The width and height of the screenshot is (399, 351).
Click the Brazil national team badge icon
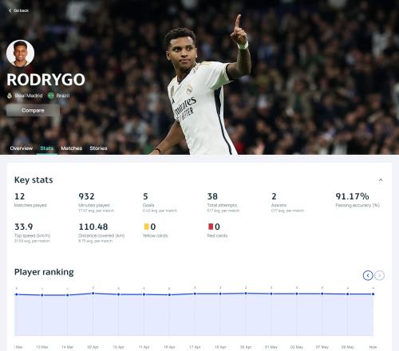51,96
